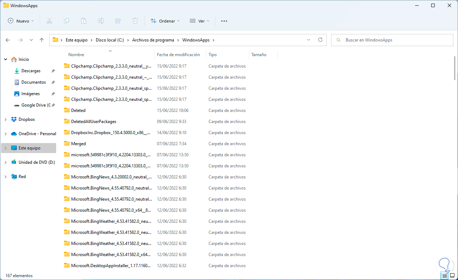Go up one level with up arrow
The image size is (458, 280).
click(41, 40)
